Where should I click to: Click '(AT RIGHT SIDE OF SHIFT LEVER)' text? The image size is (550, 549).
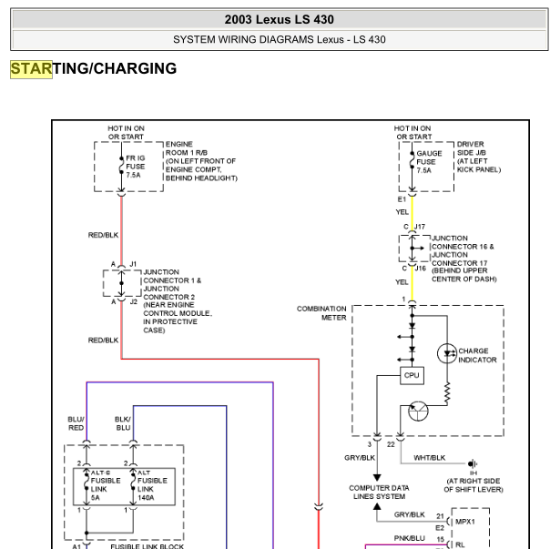474,485
